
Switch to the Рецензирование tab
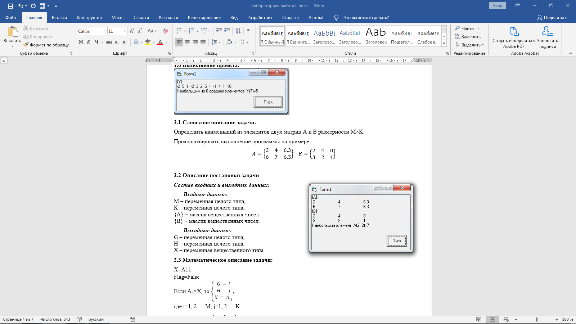[x=204, y=18]
